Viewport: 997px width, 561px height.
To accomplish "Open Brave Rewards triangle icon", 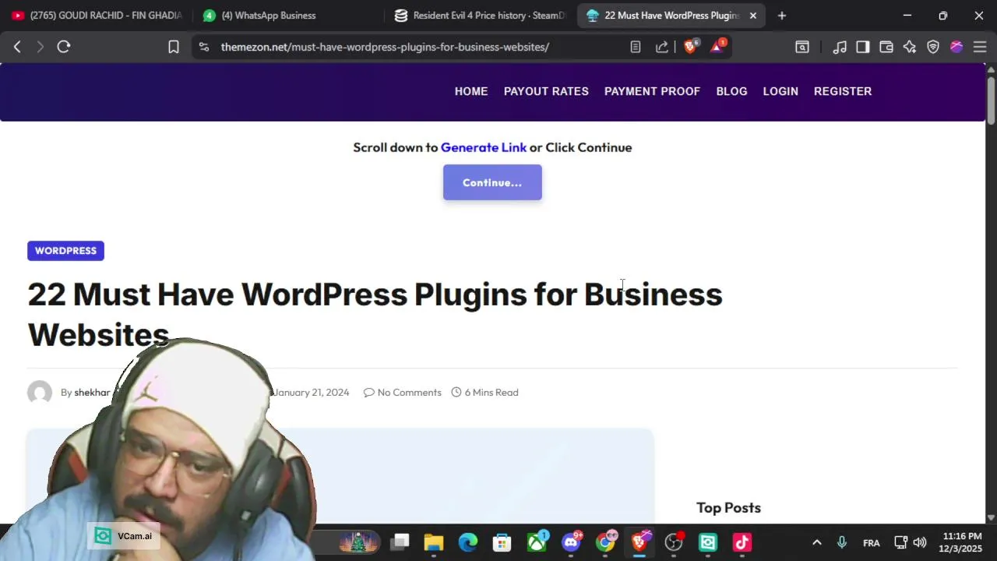I will pos(717,47).
